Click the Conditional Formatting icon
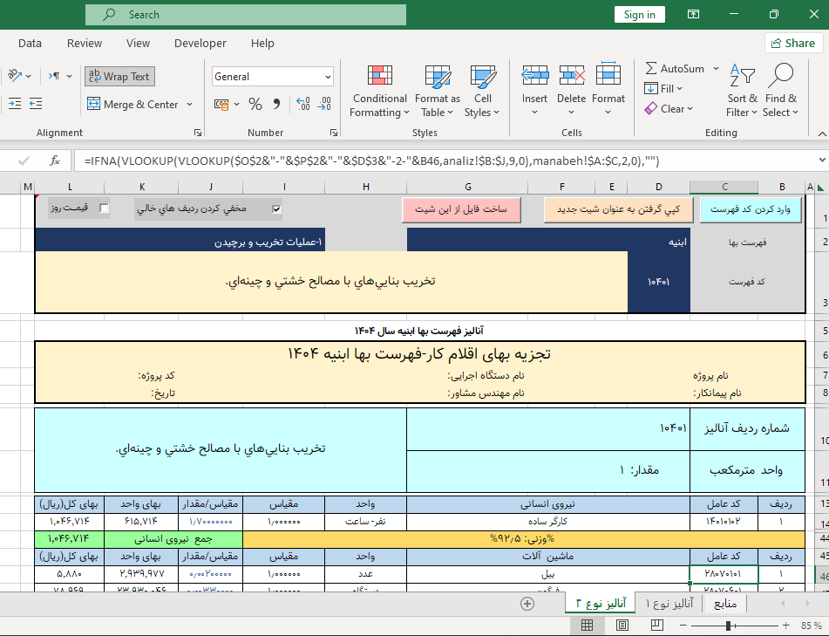829x636 pixels. [379, 76]
